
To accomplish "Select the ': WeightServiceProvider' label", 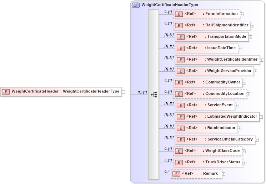I will tap(228, 71).
